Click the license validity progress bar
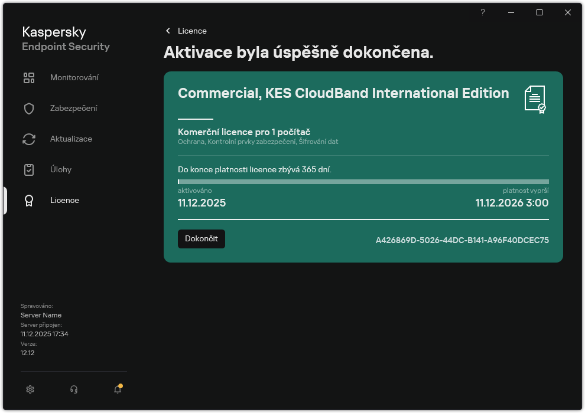The width and height of the screenshot is (585, 413). coord(363,181)
